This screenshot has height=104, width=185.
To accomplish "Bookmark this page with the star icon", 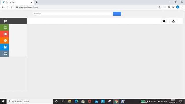I will (159, 7).
